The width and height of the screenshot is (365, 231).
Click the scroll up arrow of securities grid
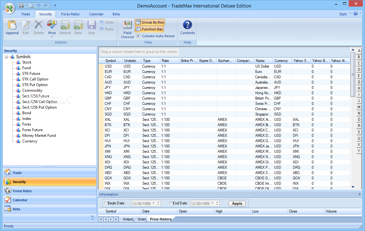(353, 50)
